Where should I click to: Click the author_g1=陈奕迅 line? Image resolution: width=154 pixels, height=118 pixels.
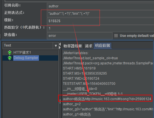point(77,114)
